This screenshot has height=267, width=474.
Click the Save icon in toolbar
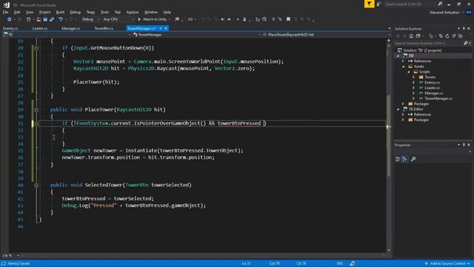[45, 19]
